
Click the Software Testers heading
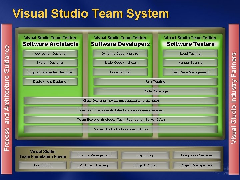point(190,44)
